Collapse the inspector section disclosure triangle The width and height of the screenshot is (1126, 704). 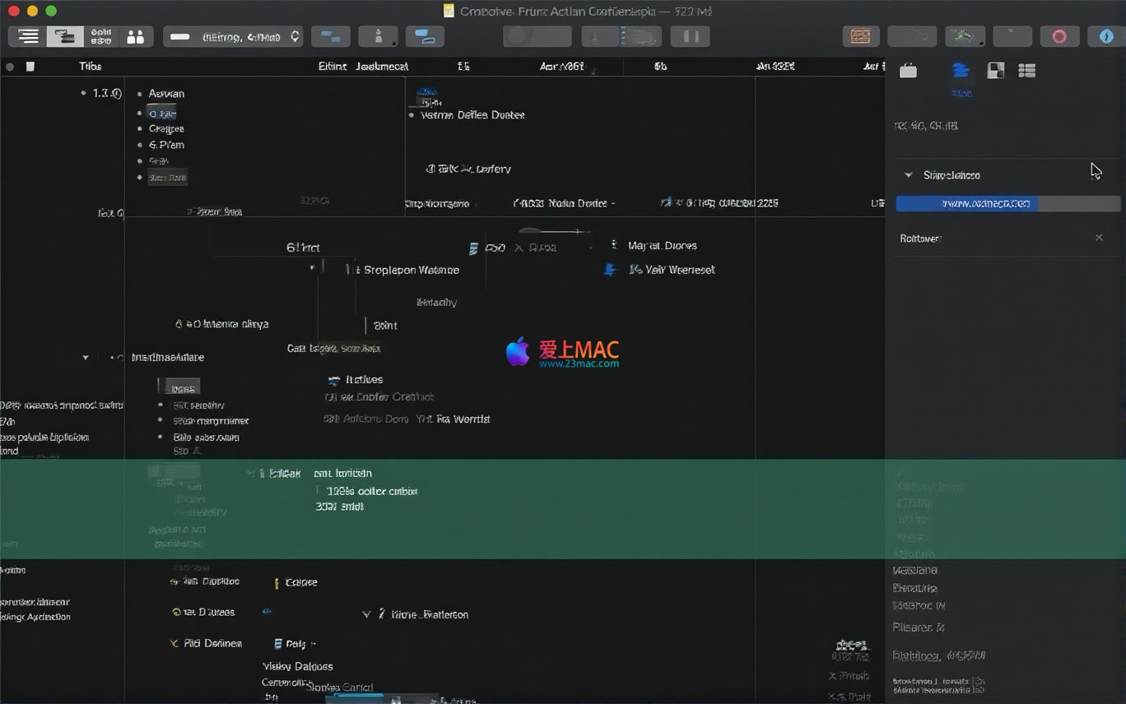[908, 175]
